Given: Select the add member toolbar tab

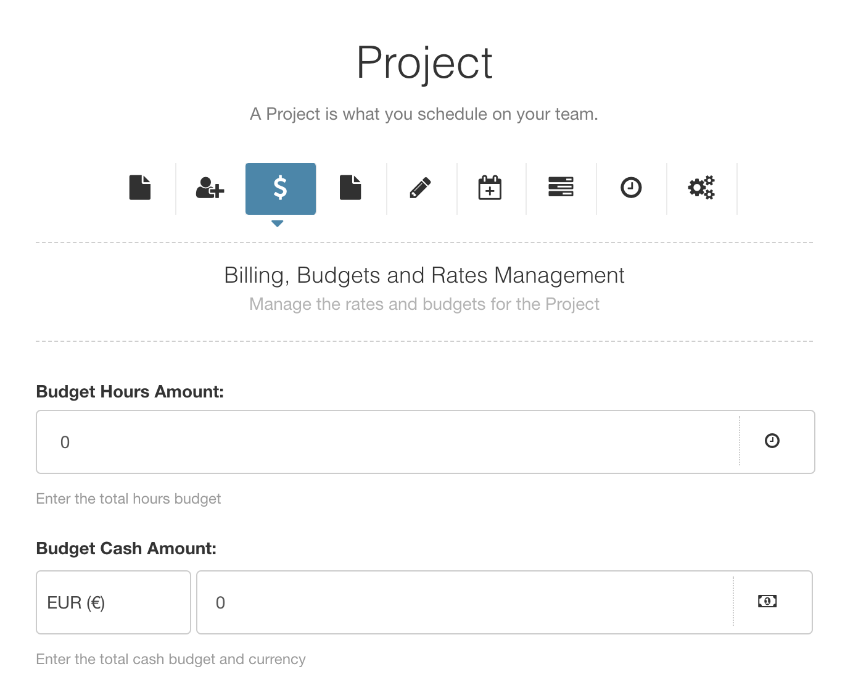Looking at the screenshot, I should (x=210, y=188).
